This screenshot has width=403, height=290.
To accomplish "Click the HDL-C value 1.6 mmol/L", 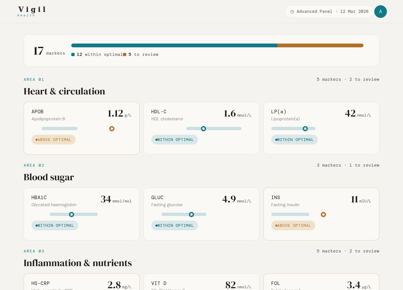I will coord(238,114).
